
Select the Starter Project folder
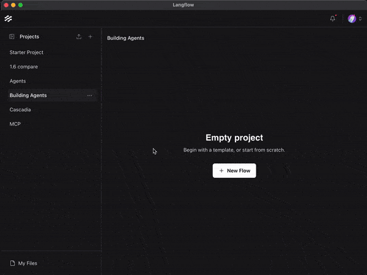pyautogui.click(x=52, y=53)
